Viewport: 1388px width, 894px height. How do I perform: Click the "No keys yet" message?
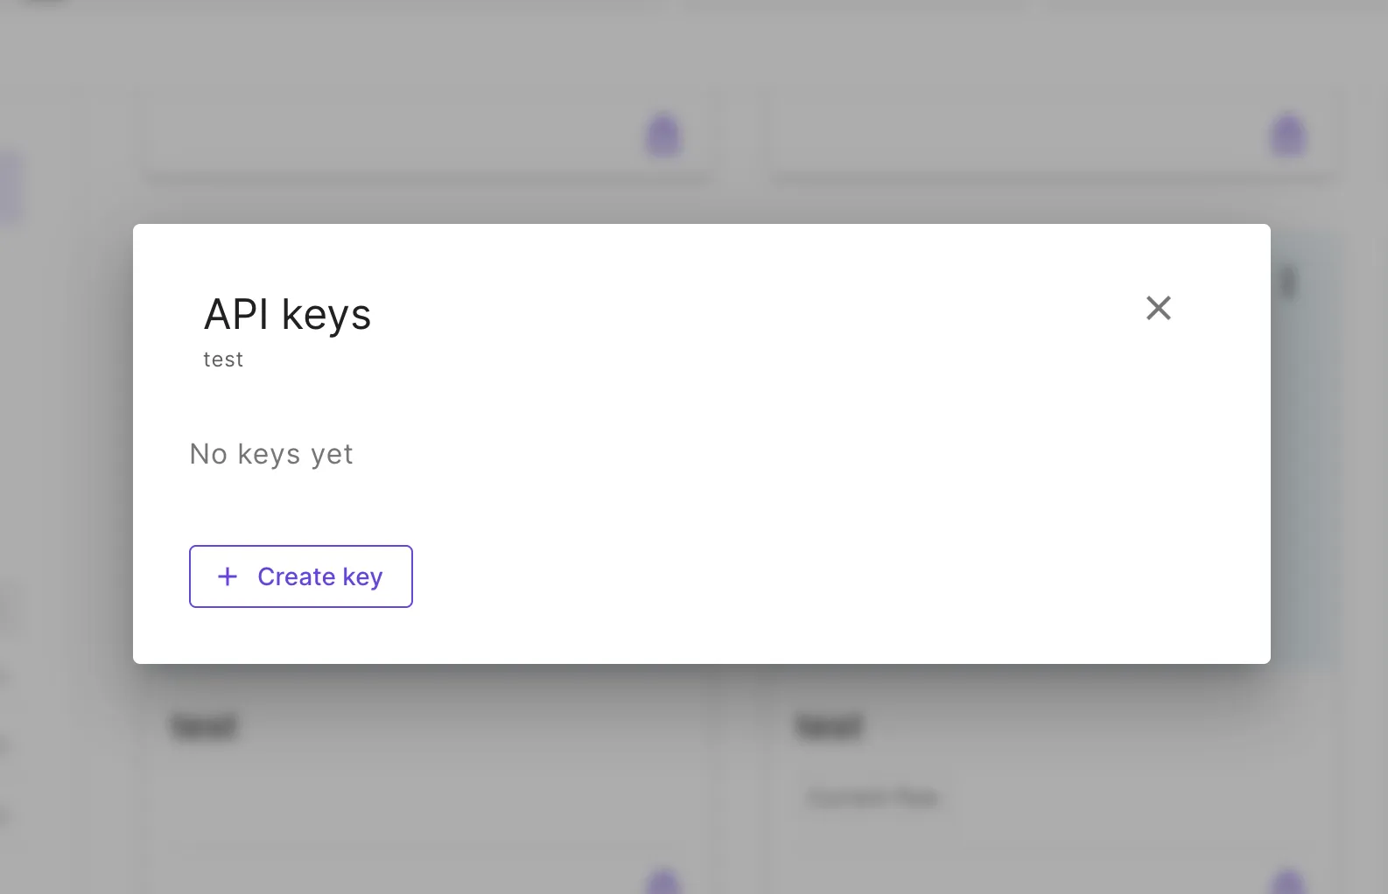tap(271, 454)
